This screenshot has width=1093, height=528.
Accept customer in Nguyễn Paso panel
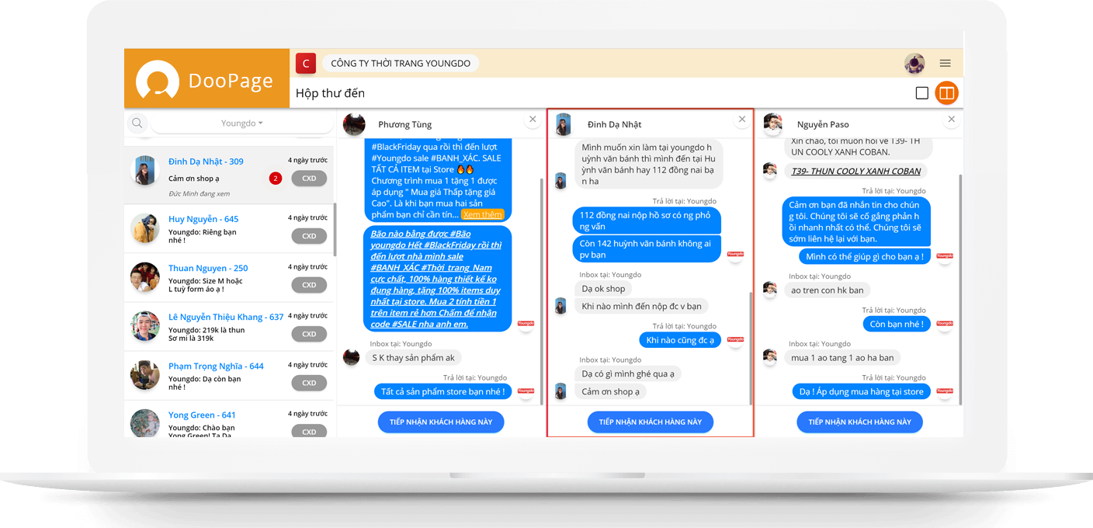tap(859, 422)
